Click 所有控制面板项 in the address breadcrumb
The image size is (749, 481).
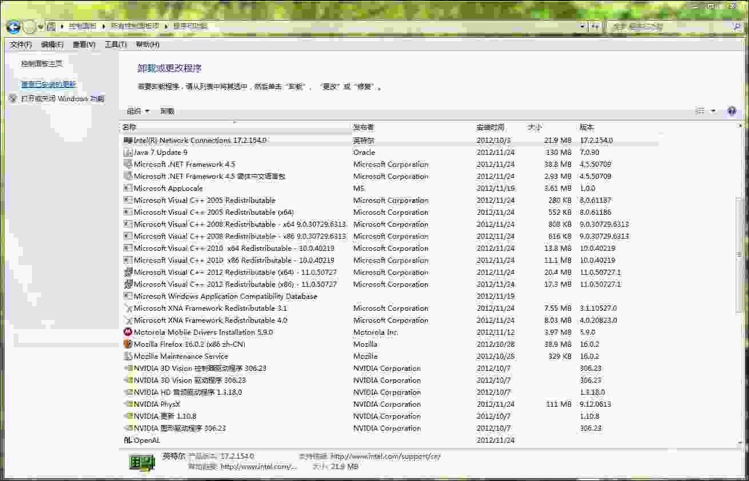pyautogui.click(x=135, y=26)
